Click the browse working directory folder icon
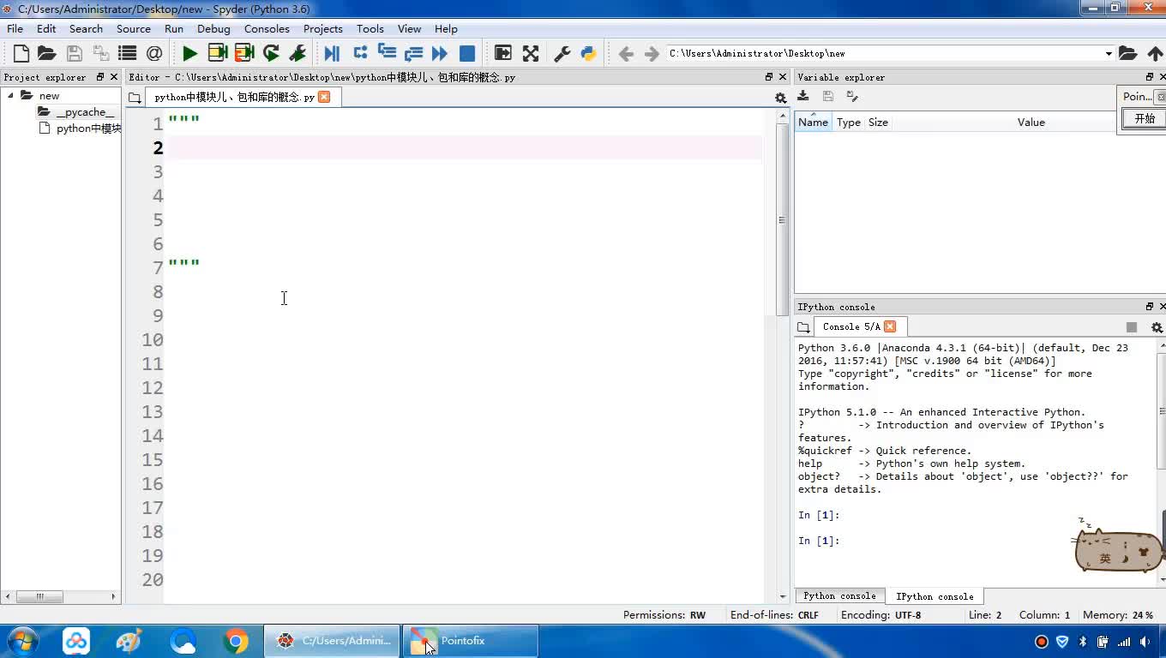Screen dimensions: 1166x658 click(1127, 53)
